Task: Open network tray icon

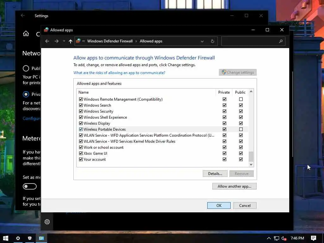Action: (276, 239)
